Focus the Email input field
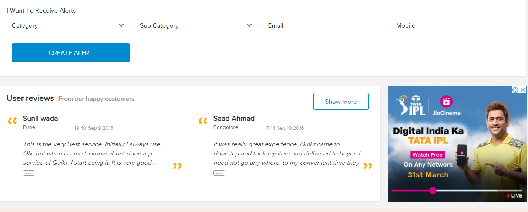528x212 pixels. coord(327,25)
